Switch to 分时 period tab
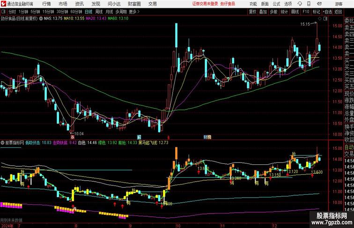The height and width of the screenshot is (228, 354). [12, 12]
